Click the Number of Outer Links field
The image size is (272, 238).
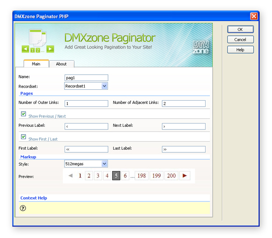coord(87,103)
